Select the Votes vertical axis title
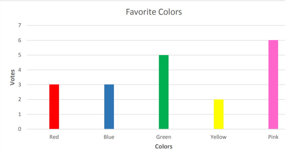The width and height of the screenshot is (285, 150). click(12, 77)
